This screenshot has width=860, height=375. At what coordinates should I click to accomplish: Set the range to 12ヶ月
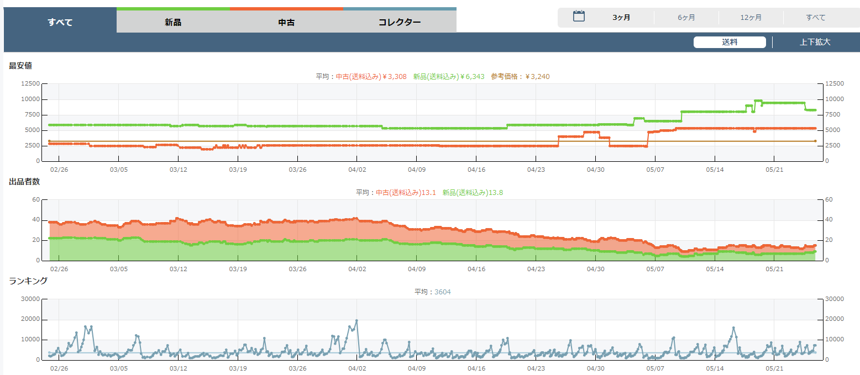click(751, 18)
